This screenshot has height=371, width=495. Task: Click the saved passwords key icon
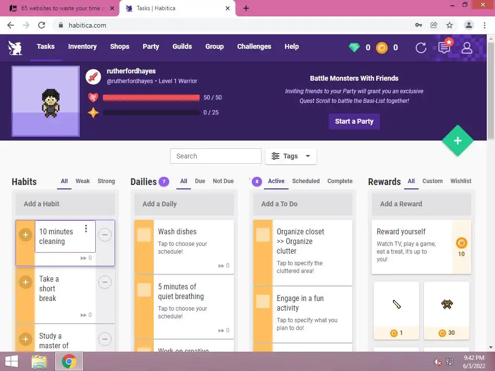(419, 25)
